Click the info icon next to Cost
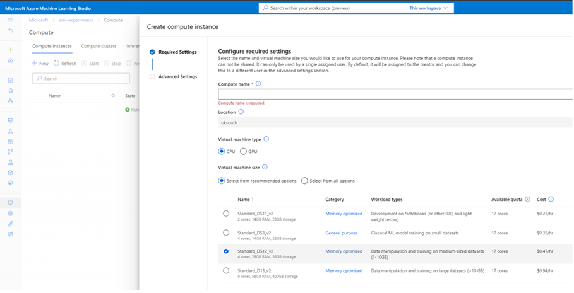The image size is (574, 293). [x=551, y=199]
